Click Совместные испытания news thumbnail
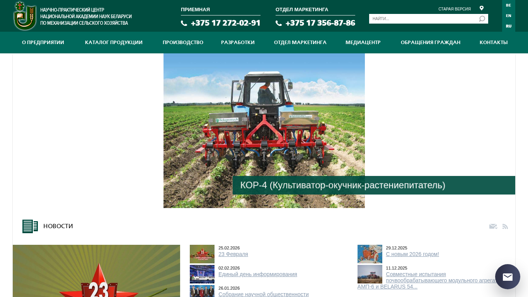The width and height of the screenshot is (528, 297). [370, 274]
